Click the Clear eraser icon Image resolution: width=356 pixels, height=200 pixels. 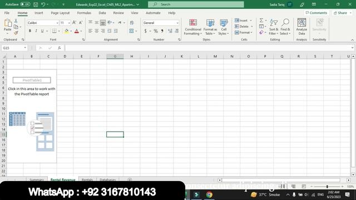[x=261, y=33]
